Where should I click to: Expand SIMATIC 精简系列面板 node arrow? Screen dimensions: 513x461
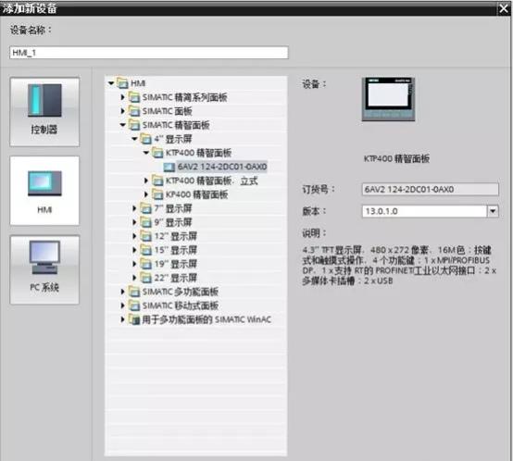tap(122, 97)
